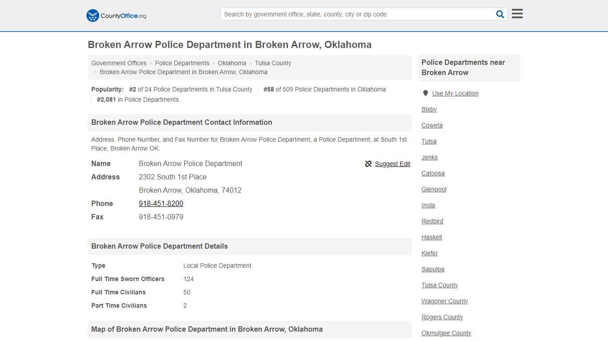Click Police Departments near Broken Arrow heading
The height and width of the screenshot is (341, 608).
click(463, 67)
